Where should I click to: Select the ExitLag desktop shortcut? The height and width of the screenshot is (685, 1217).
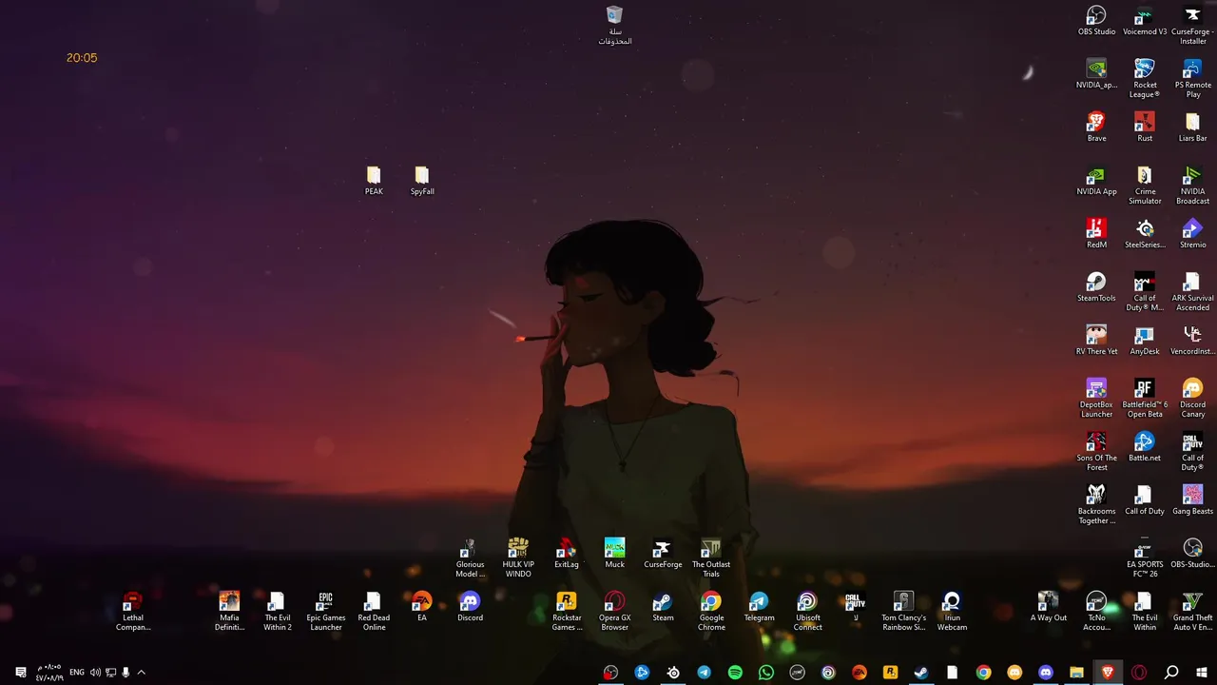click(x=567, y=554)
